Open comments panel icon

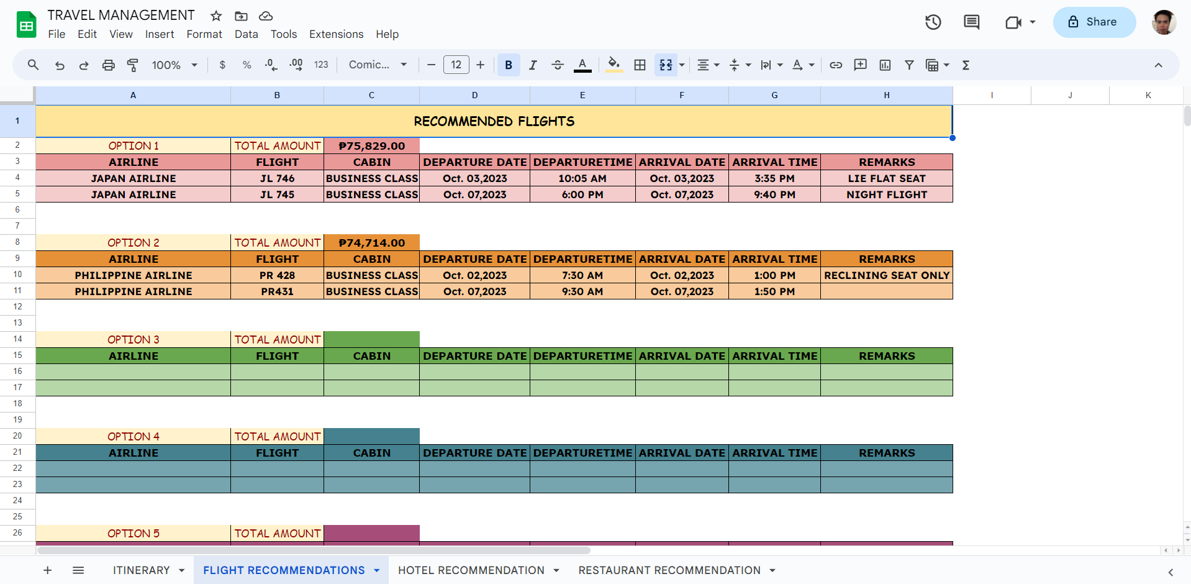point(971,22)
